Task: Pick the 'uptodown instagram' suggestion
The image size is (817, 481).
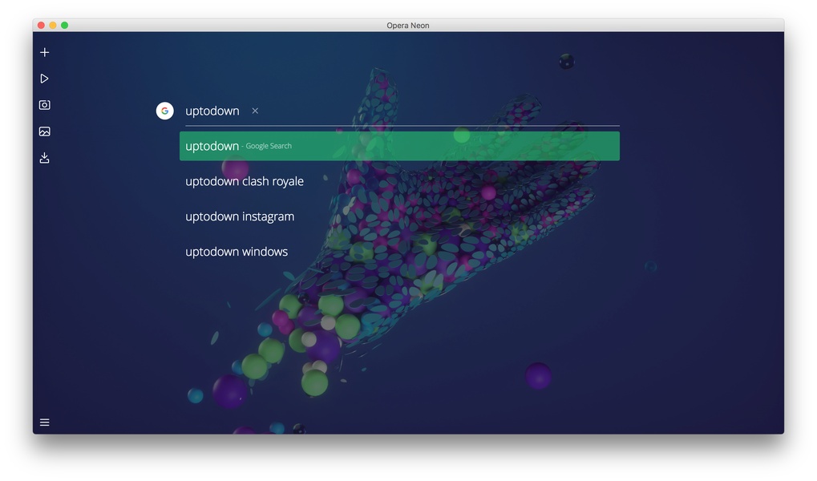Action: point(240,216)
